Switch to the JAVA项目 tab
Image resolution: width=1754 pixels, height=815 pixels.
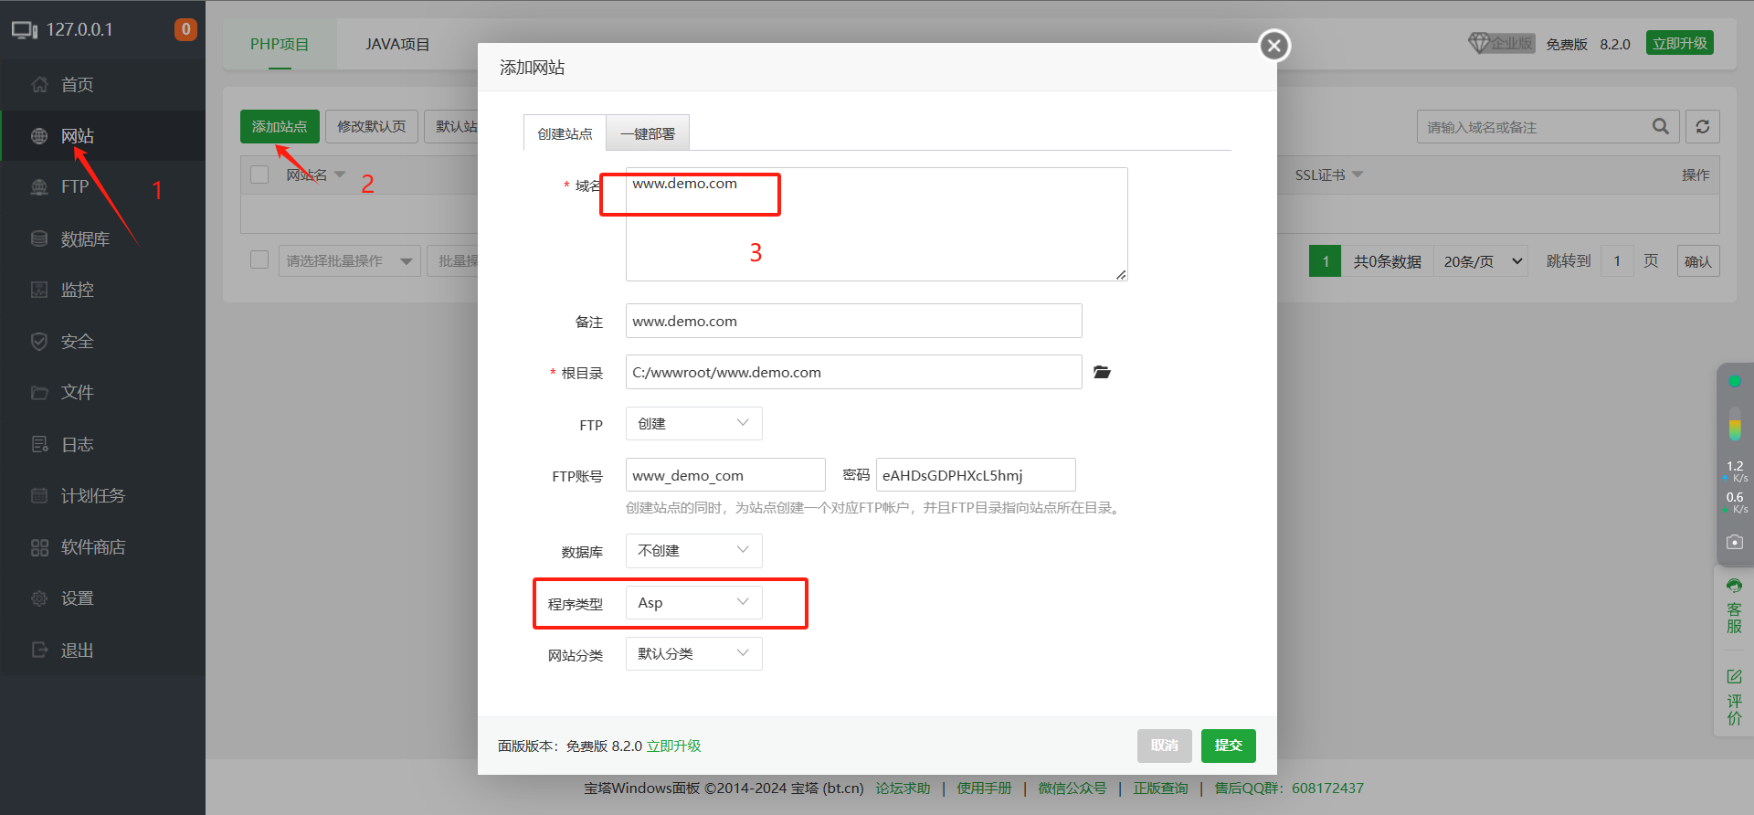pos(397,44)
